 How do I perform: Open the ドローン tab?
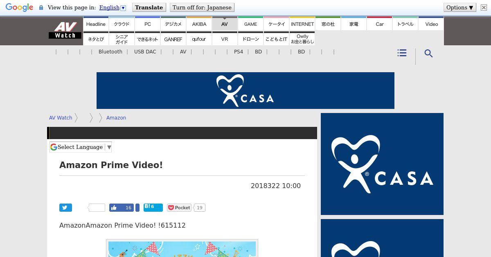[250, 39]
